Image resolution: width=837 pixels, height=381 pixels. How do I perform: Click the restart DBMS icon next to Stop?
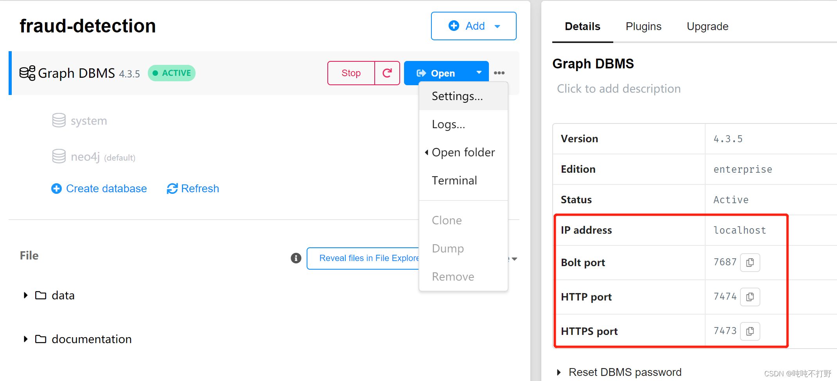(387, 73)
